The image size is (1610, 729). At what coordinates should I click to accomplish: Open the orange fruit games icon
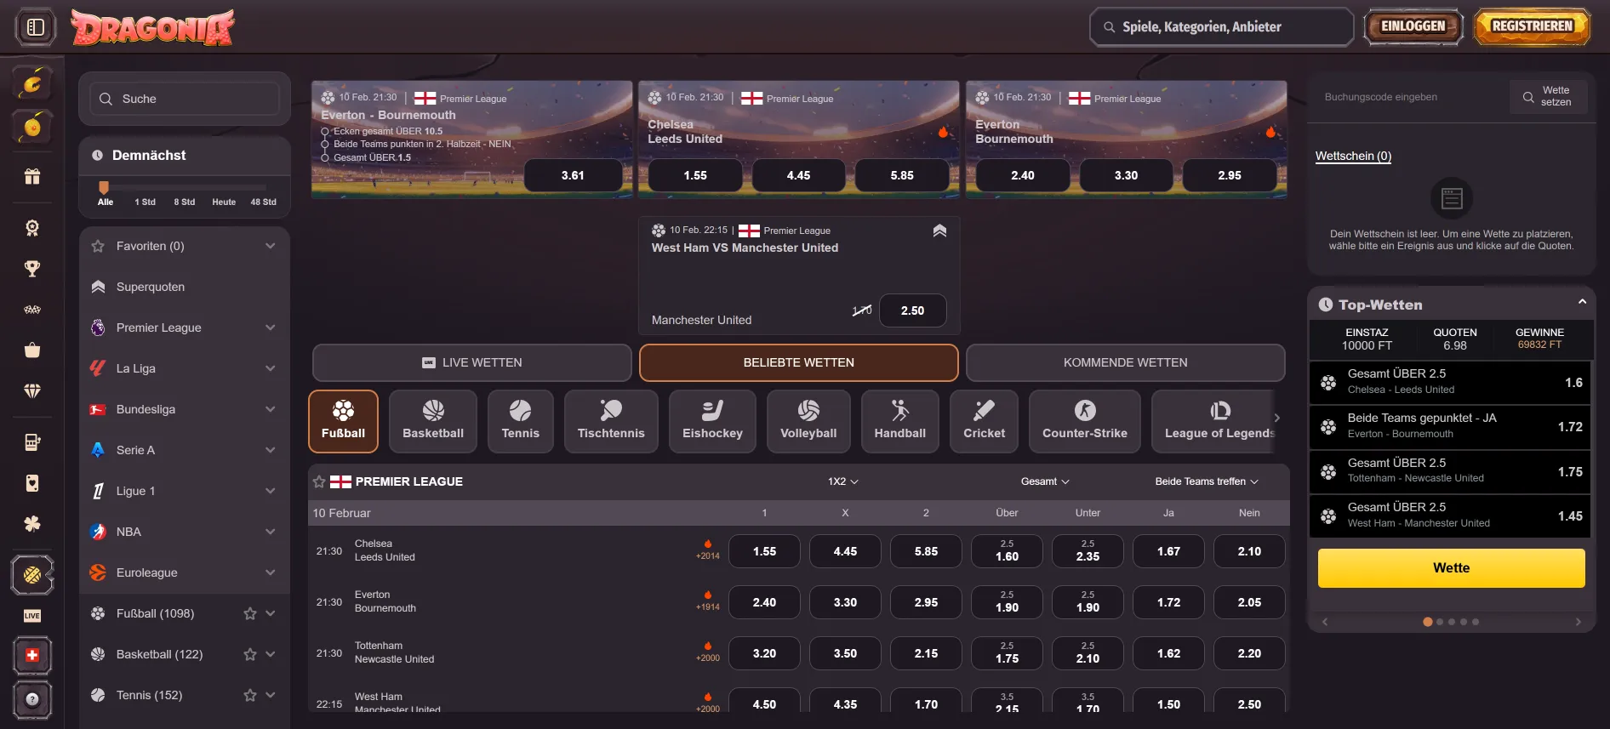(x=32, y=128)
